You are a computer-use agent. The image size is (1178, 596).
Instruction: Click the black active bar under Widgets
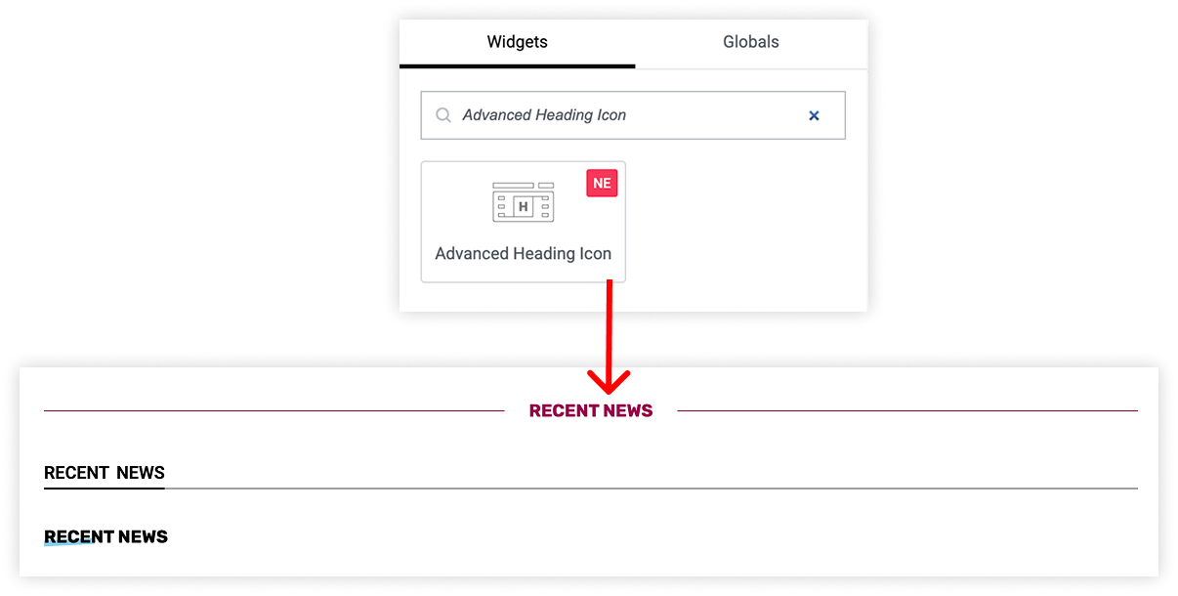coord(518,65)
